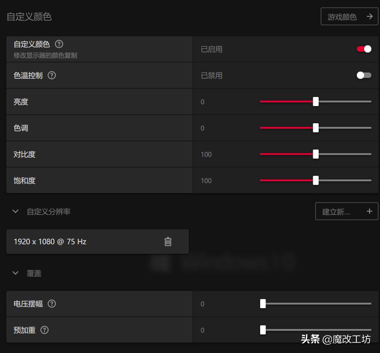The width and height of the screenshot is (380, 353).
Task: Delete the 1920 x 1080 resolution via trash icon
Action: 168,242
